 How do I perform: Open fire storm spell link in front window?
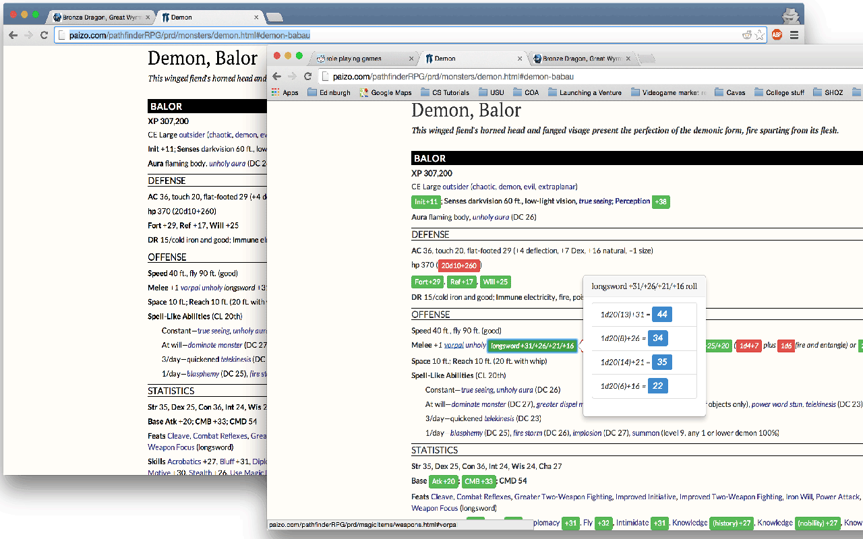click(528, 433)
